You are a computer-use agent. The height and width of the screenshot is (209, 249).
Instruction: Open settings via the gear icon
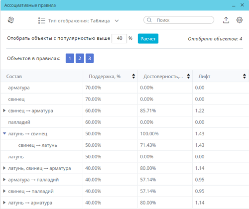pos(240,20)
